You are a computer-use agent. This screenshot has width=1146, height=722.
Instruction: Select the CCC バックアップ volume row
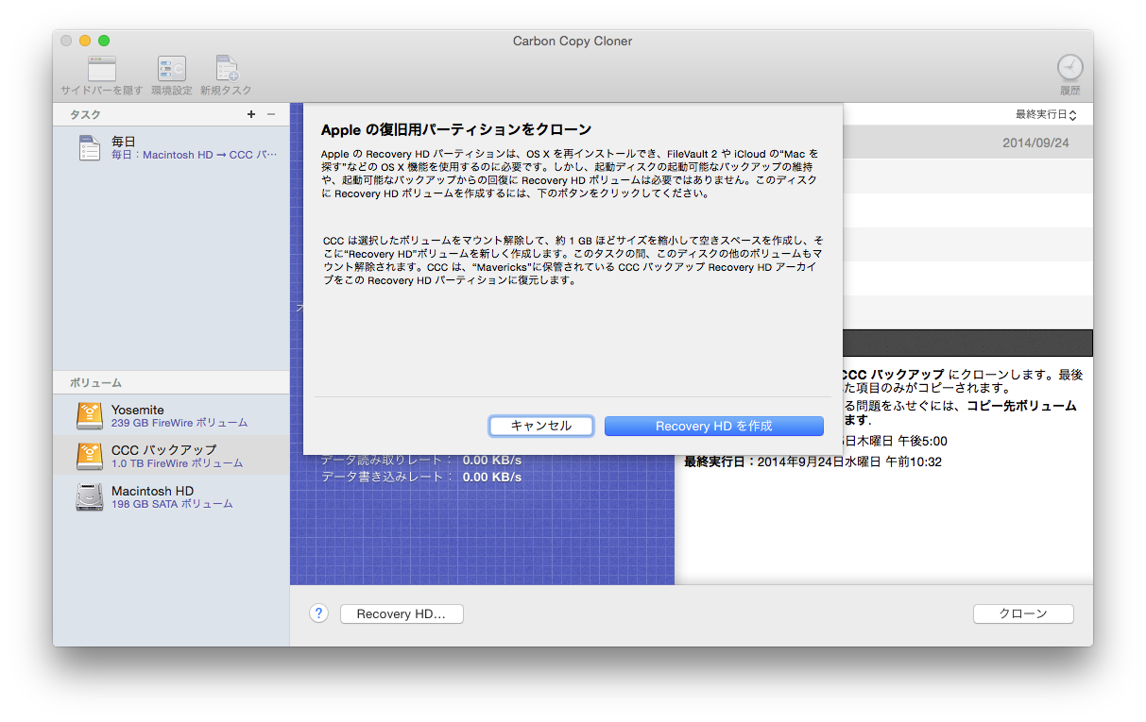171,456
